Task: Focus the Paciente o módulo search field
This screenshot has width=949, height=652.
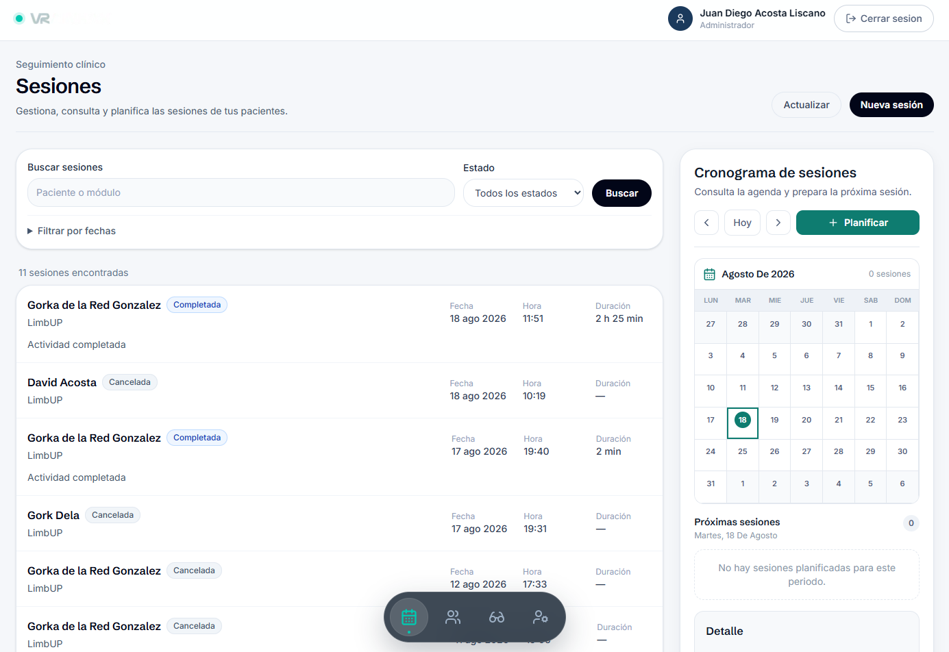Action: 241,192
